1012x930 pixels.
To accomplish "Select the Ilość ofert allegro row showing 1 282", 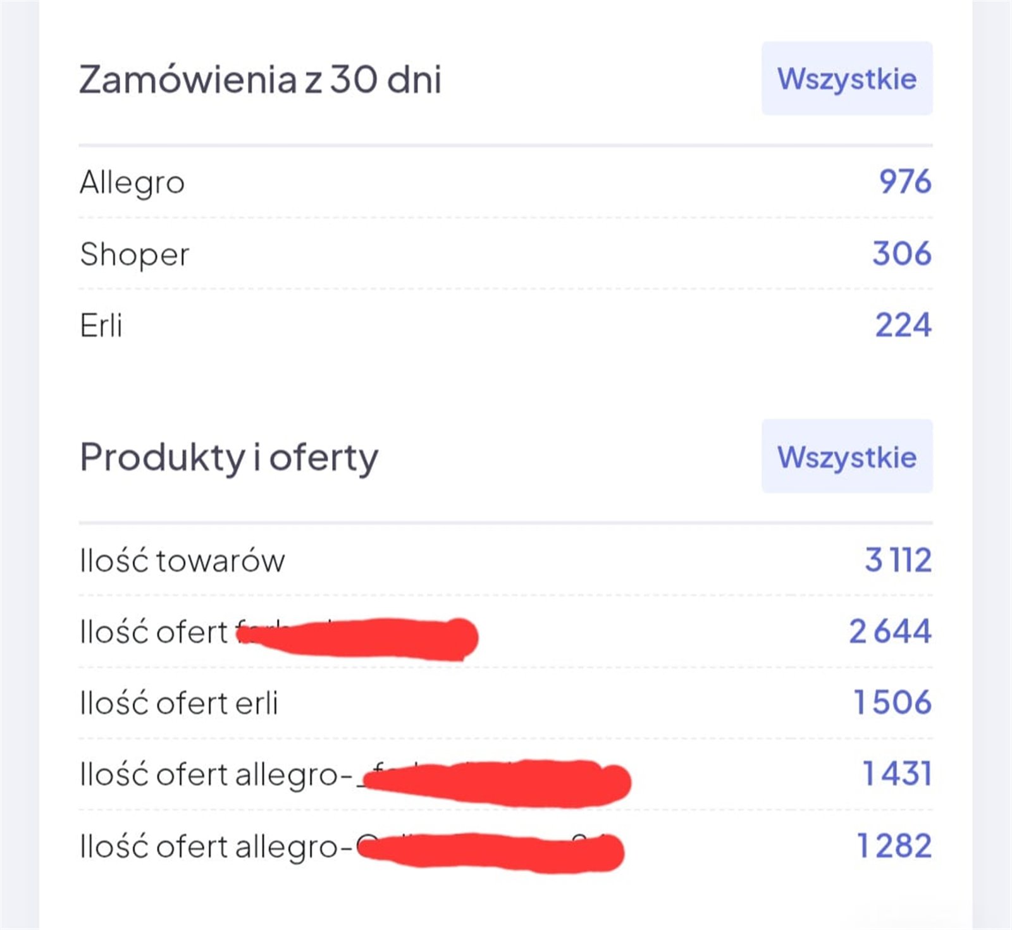I will [505, 846].
